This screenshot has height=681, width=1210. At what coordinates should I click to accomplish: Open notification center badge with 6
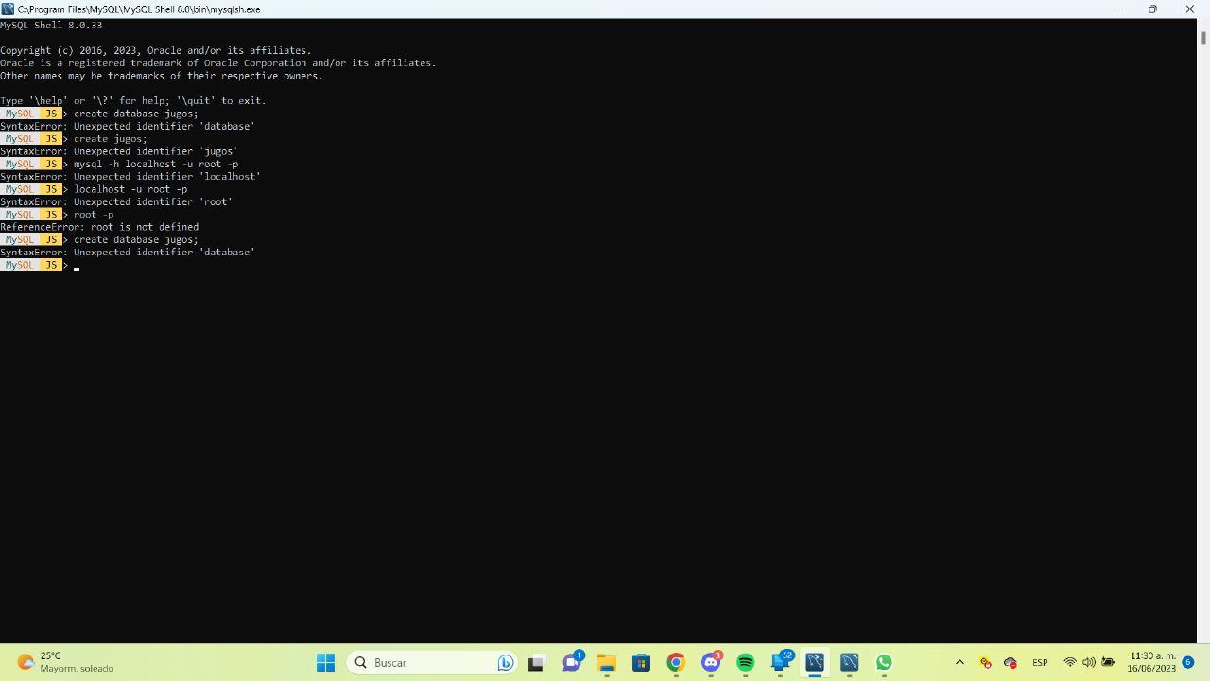(1188, 662)
